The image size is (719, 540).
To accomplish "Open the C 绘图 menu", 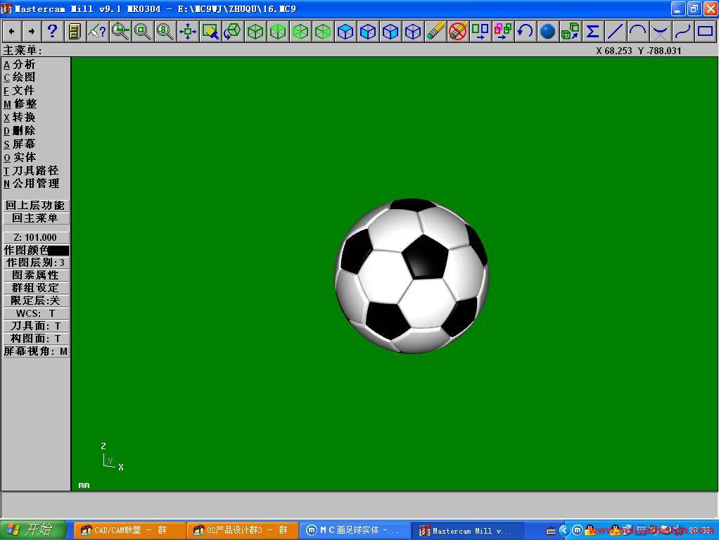I will (19, 77).
